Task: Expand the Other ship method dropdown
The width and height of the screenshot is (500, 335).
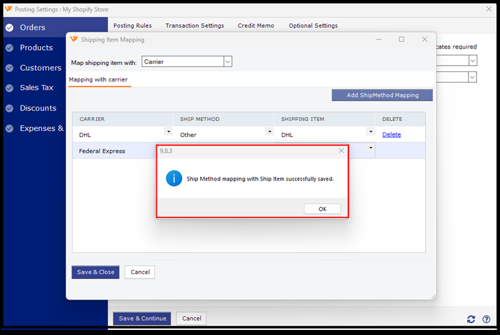Action: tap(269, 132)
